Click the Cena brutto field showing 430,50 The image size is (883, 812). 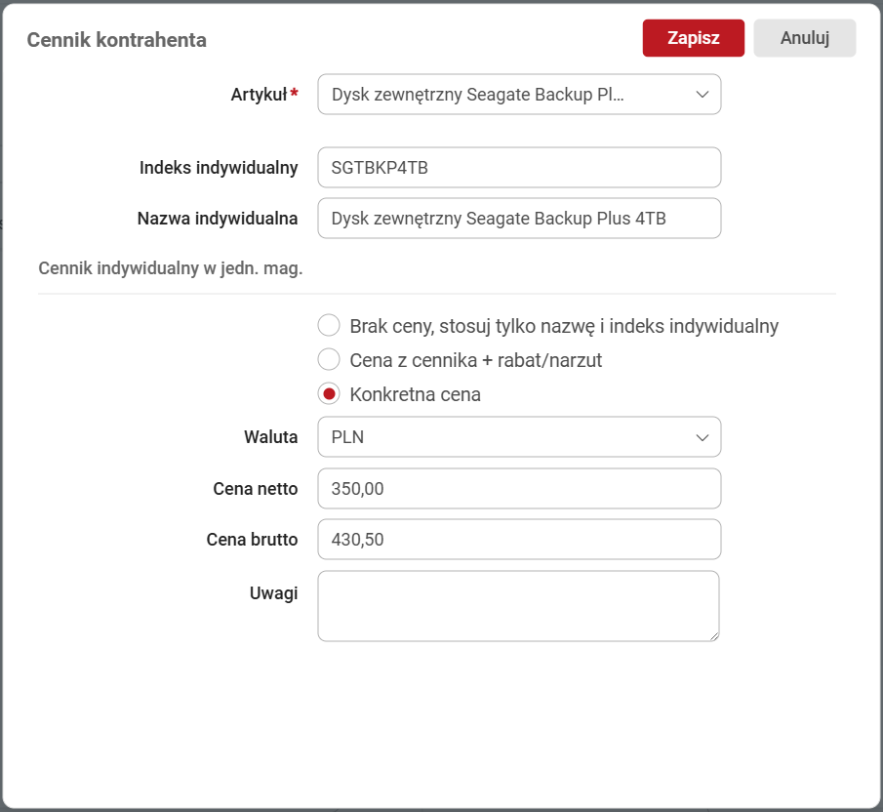pos(518,539)
